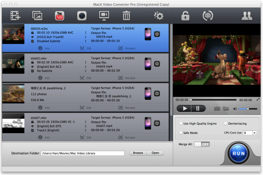Viewport: 263px width, 175px height.
Task: Open subtitle selector for 00059.m2ts
Action: [85, 41]
